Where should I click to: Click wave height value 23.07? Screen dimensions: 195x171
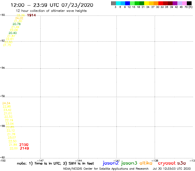12,138
